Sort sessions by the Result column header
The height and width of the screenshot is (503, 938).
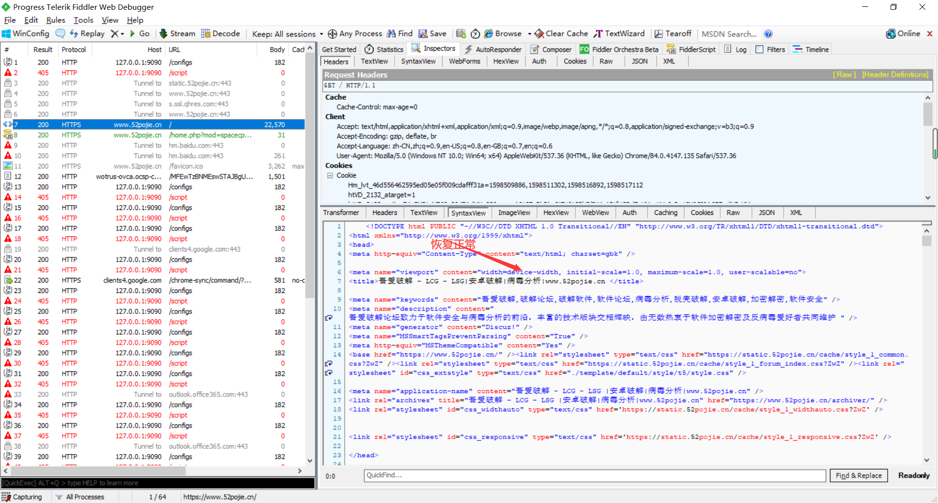[43, 50]
